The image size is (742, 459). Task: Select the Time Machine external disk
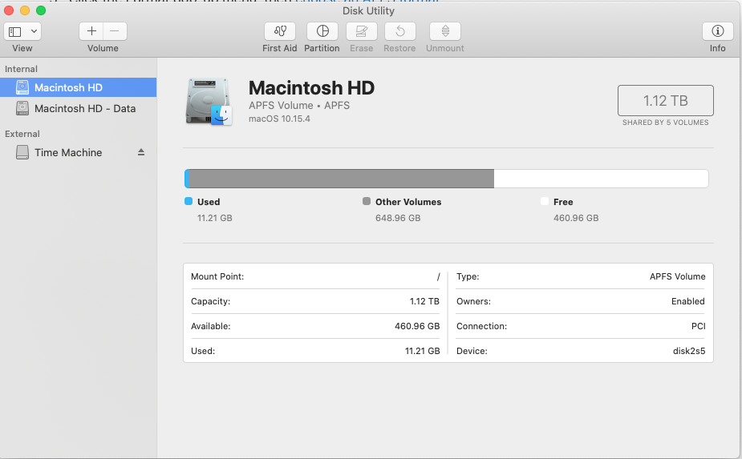coord(78,152)
